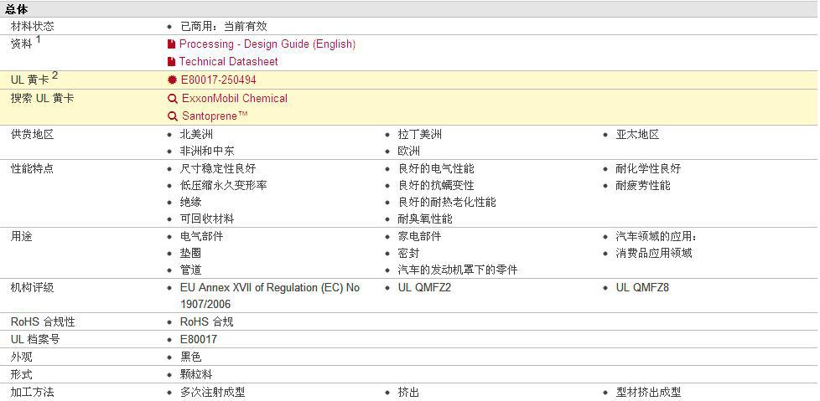Click the RoHS 合规性 row label
This screenshot has width=820, height=401.
[43, 322]
